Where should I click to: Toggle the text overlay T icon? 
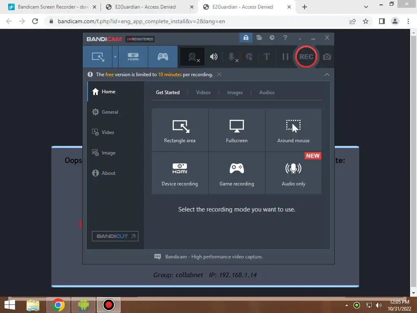[x=266, y=57]
